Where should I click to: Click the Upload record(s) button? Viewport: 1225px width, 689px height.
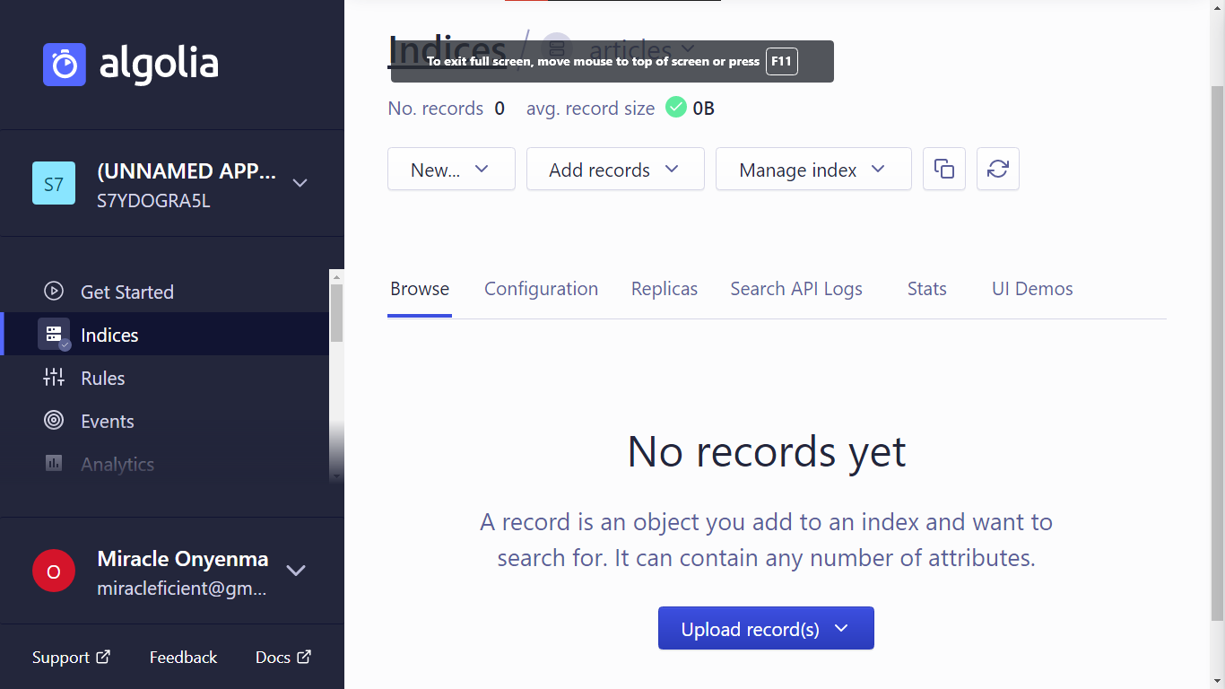click(x=766, y=628)
